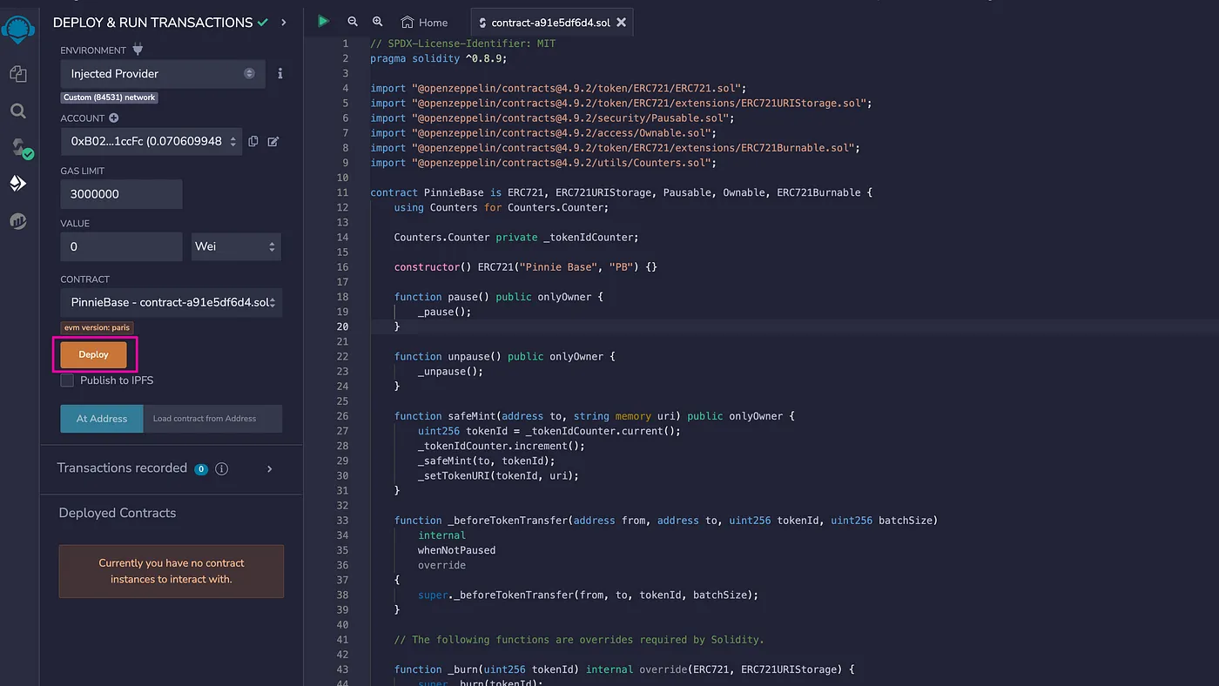Screen dimensions: 1219x686
Task: Open the Injected Provider environment dropdown
Action: click(x=162, y=74)
